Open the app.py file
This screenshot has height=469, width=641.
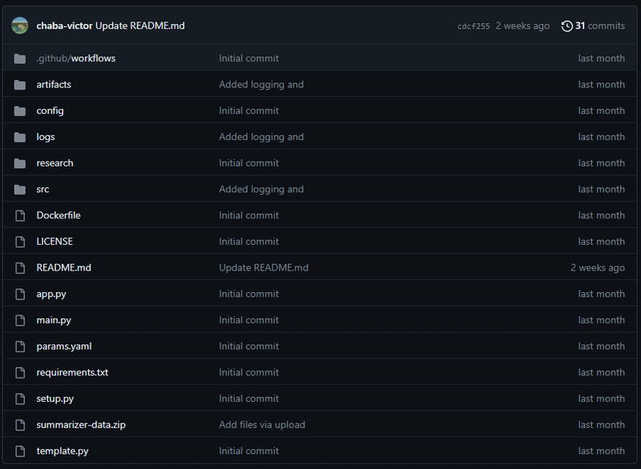click(51, 294)
